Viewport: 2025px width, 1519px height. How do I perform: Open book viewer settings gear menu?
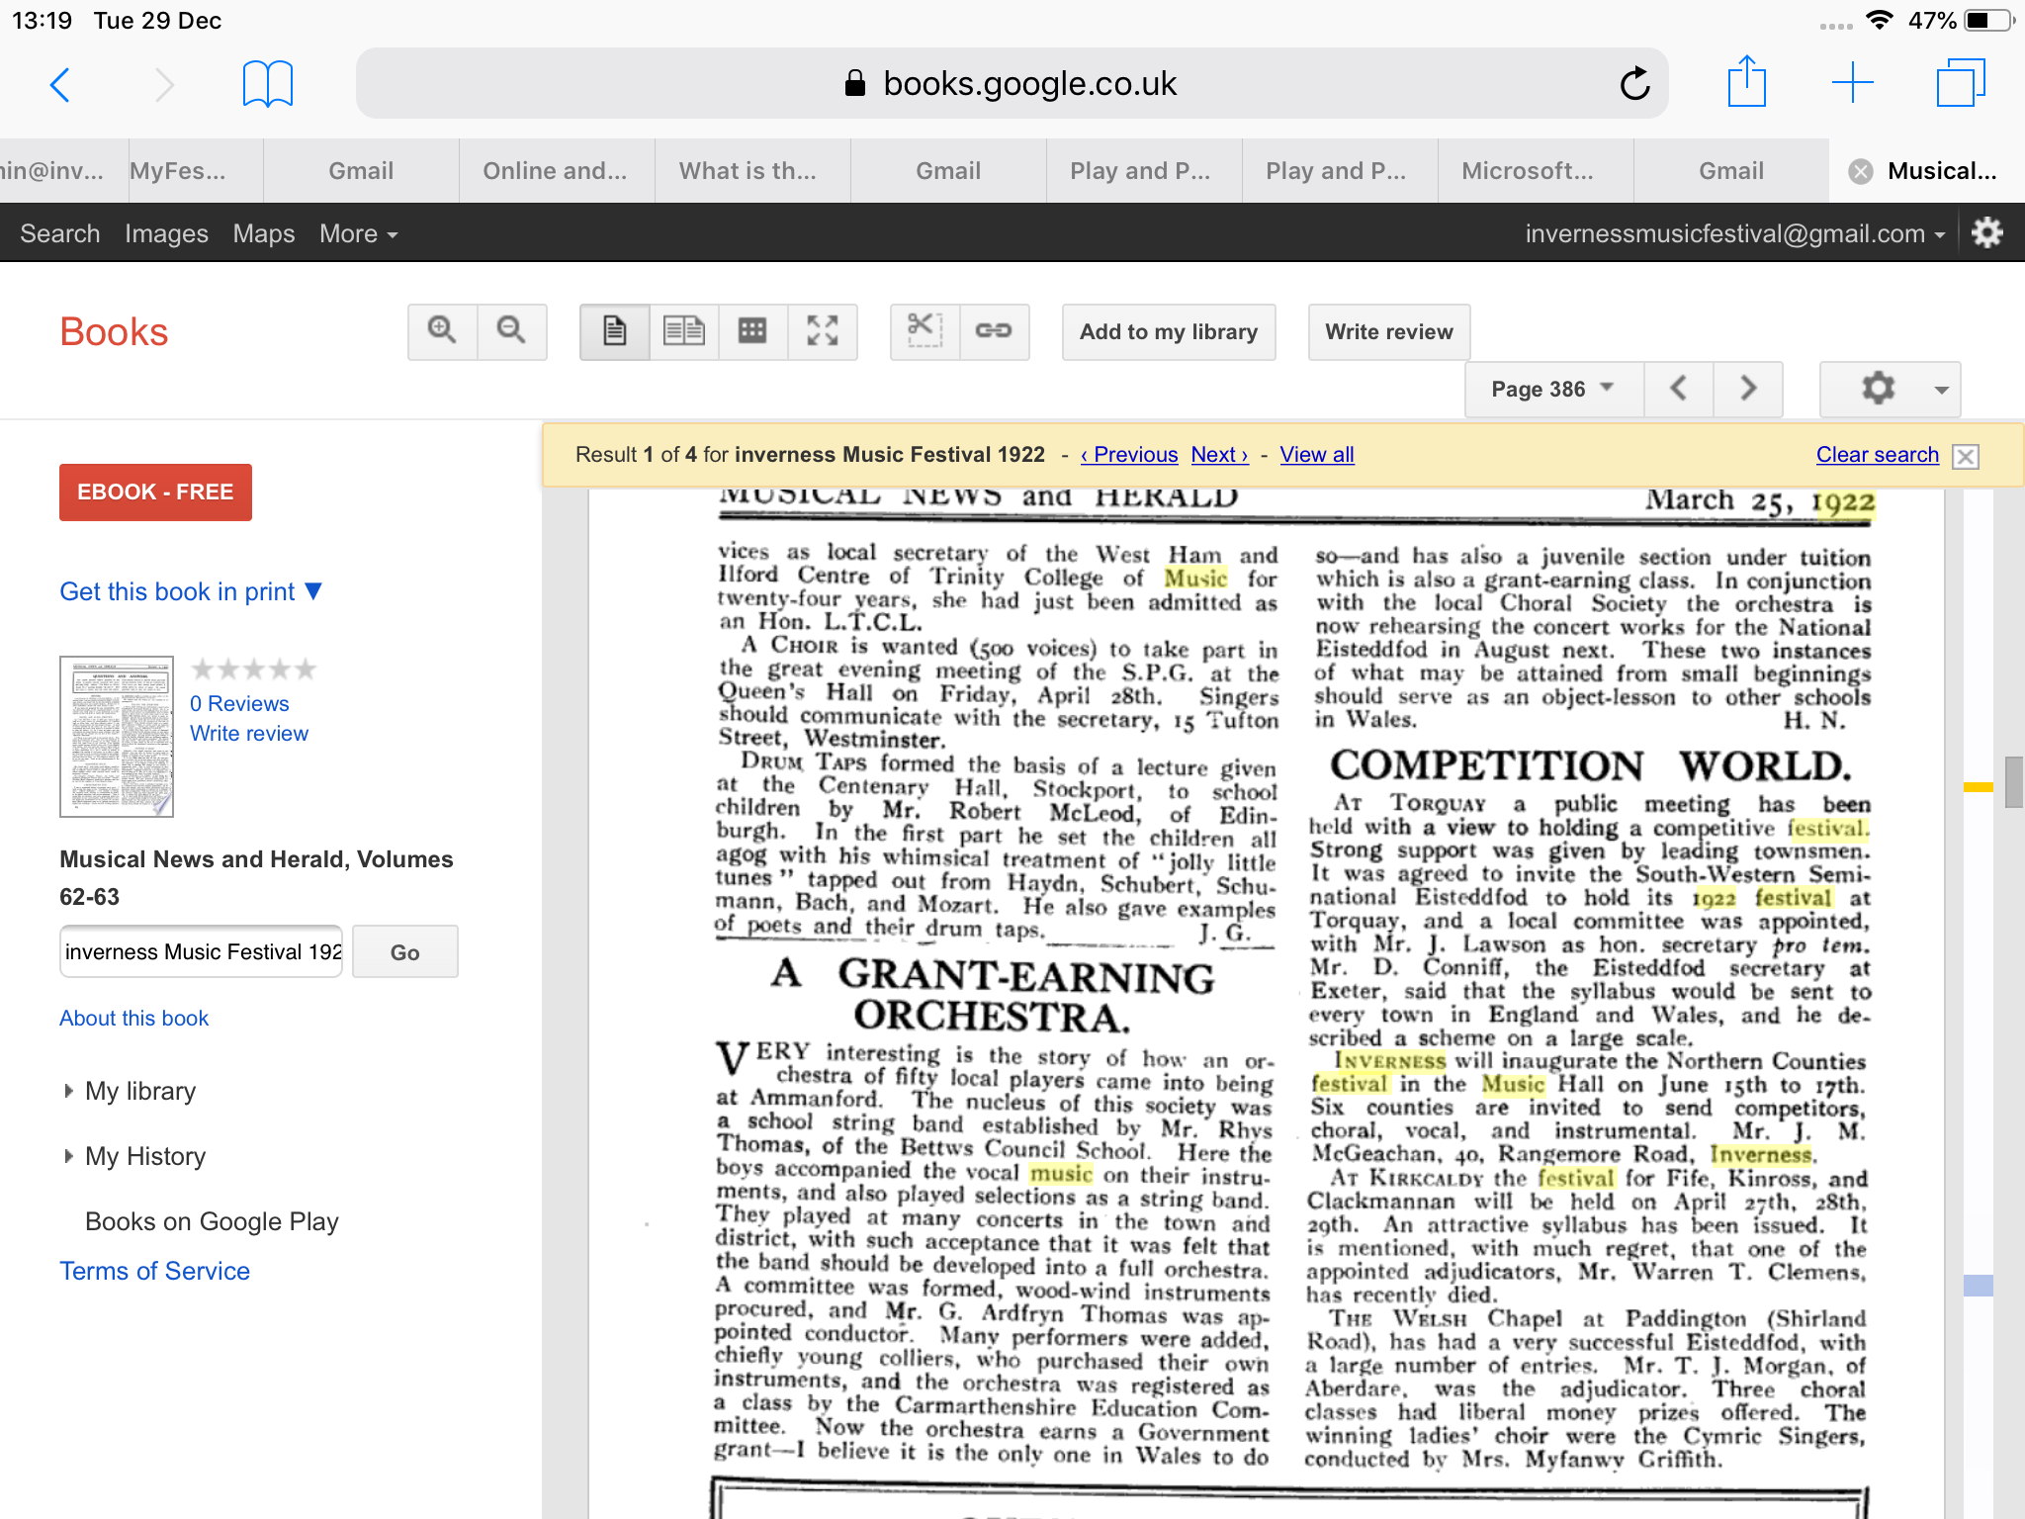click(1890, 389)
